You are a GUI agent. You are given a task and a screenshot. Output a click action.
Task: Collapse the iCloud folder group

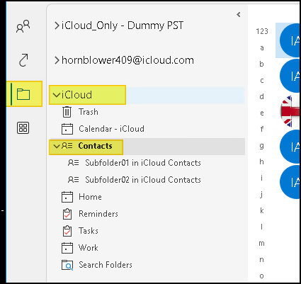click(57, 95)
